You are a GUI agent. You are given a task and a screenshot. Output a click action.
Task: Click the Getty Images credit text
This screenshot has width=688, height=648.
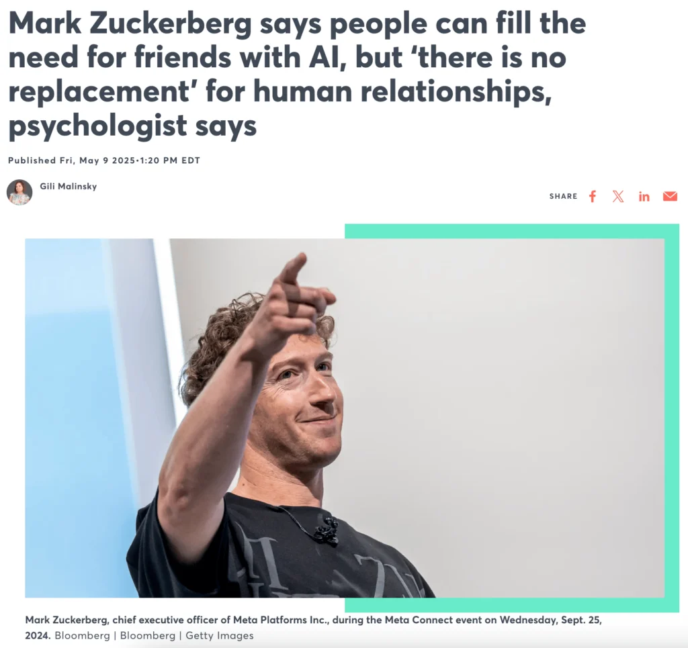(x=220, y=635)
